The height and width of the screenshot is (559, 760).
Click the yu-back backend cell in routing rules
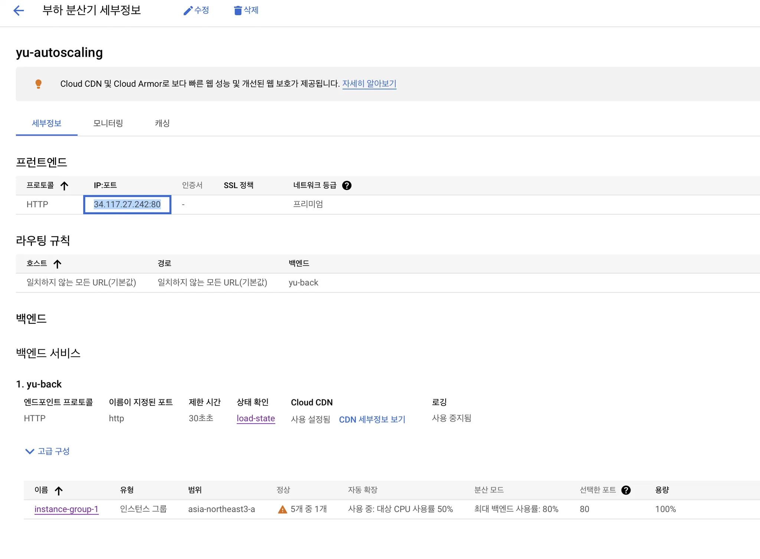303,282
